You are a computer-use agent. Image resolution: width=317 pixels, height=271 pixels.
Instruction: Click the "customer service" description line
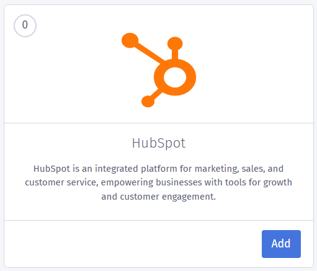point(159,182)
